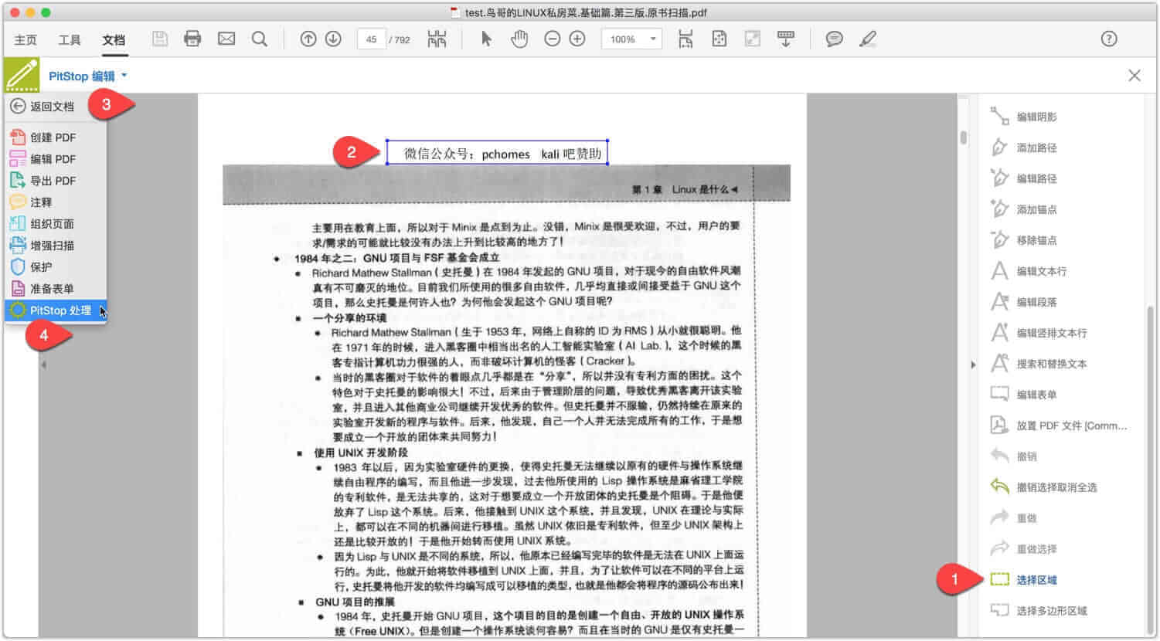Select 编辑 PDF menu entry
This screenshot has height=641, width=1160.
point(56,159)
